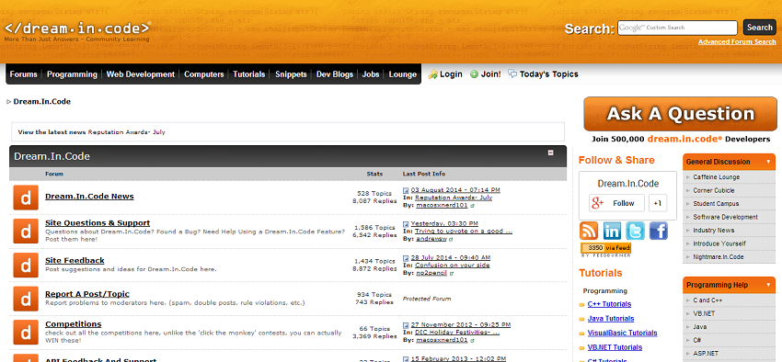The height and width of the screenshot is (362, 782).
Task: Open the Site Questions & Support forum
Action: click(x=98, y=222)
